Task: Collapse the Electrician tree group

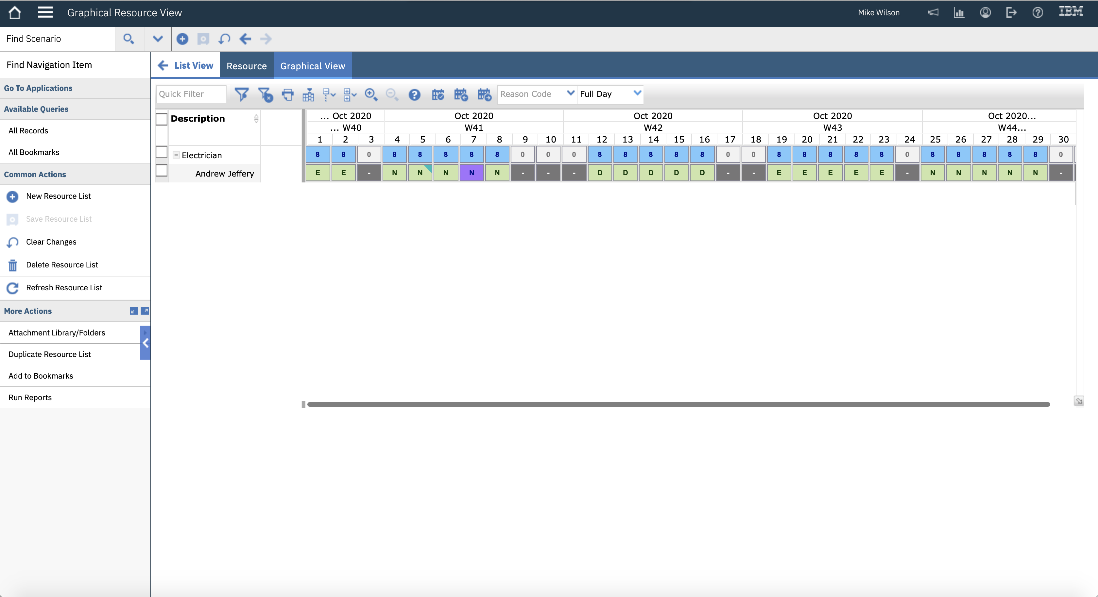Action: [176, 155]
